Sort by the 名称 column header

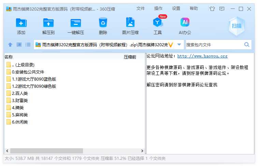pos(9,57)
